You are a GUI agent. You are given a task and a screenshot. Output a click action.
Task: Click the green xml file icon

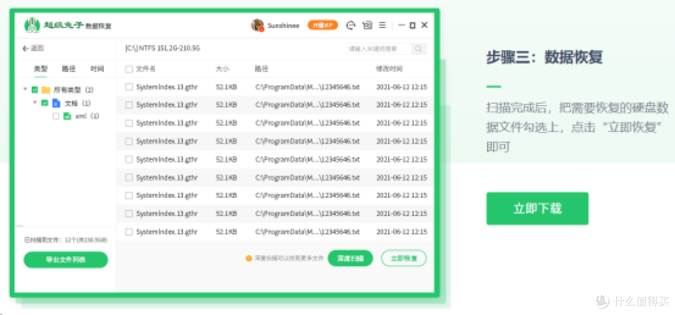(67, 116)
